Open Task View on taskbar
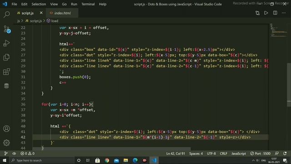 (88, 160)
